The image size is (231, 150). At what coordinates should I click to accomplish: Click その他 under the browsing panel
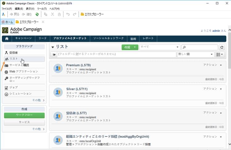click(38, 100)
